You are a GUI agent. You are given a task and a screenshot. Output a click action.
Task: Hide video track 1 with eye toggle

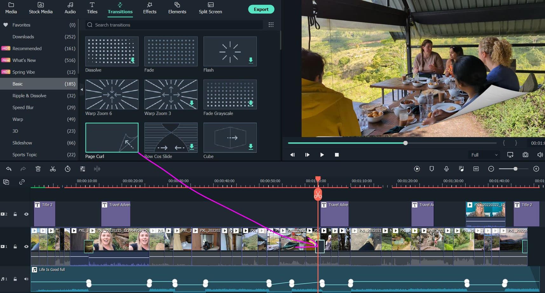click(26, 246)
